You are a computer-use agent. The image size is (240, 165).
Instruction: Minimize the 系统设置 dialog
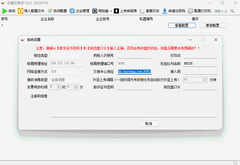pos(190,40)
